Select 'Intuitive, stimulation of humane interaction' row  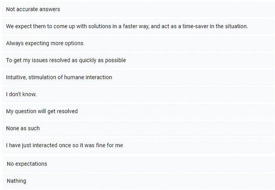tap(138, 77)
